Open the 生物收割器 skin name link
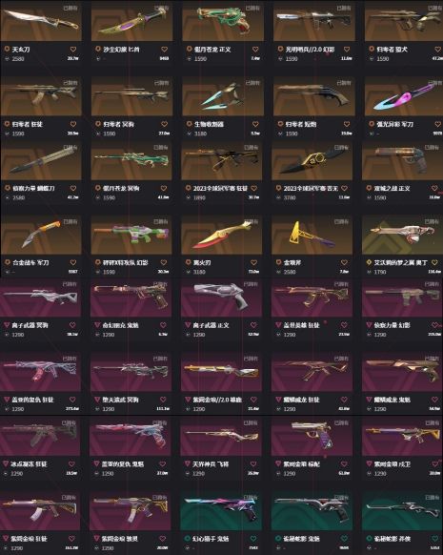The width and height of the screenshot is (443, 555). coord(209,124)
